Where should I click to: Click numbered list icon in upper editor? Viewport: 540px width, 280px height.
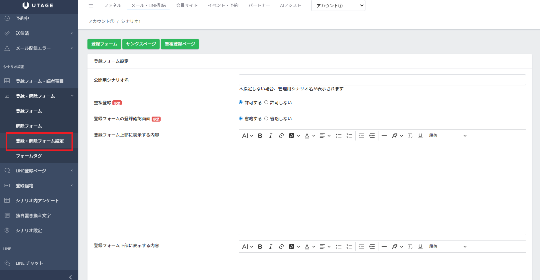click(x=349, y=136)
